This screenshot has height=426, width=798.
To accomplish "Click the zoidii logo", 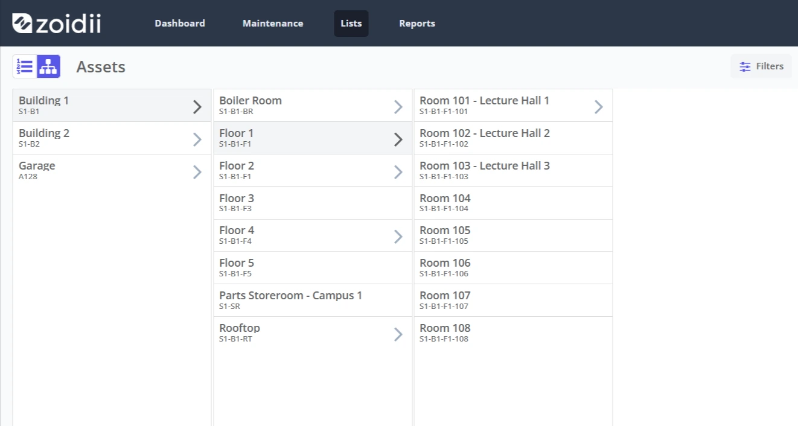I will point(57,23).
